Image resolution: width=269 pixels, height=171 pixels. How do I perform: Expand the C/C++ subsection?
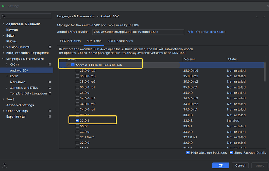pyautogui.click(x=7, y=65)
